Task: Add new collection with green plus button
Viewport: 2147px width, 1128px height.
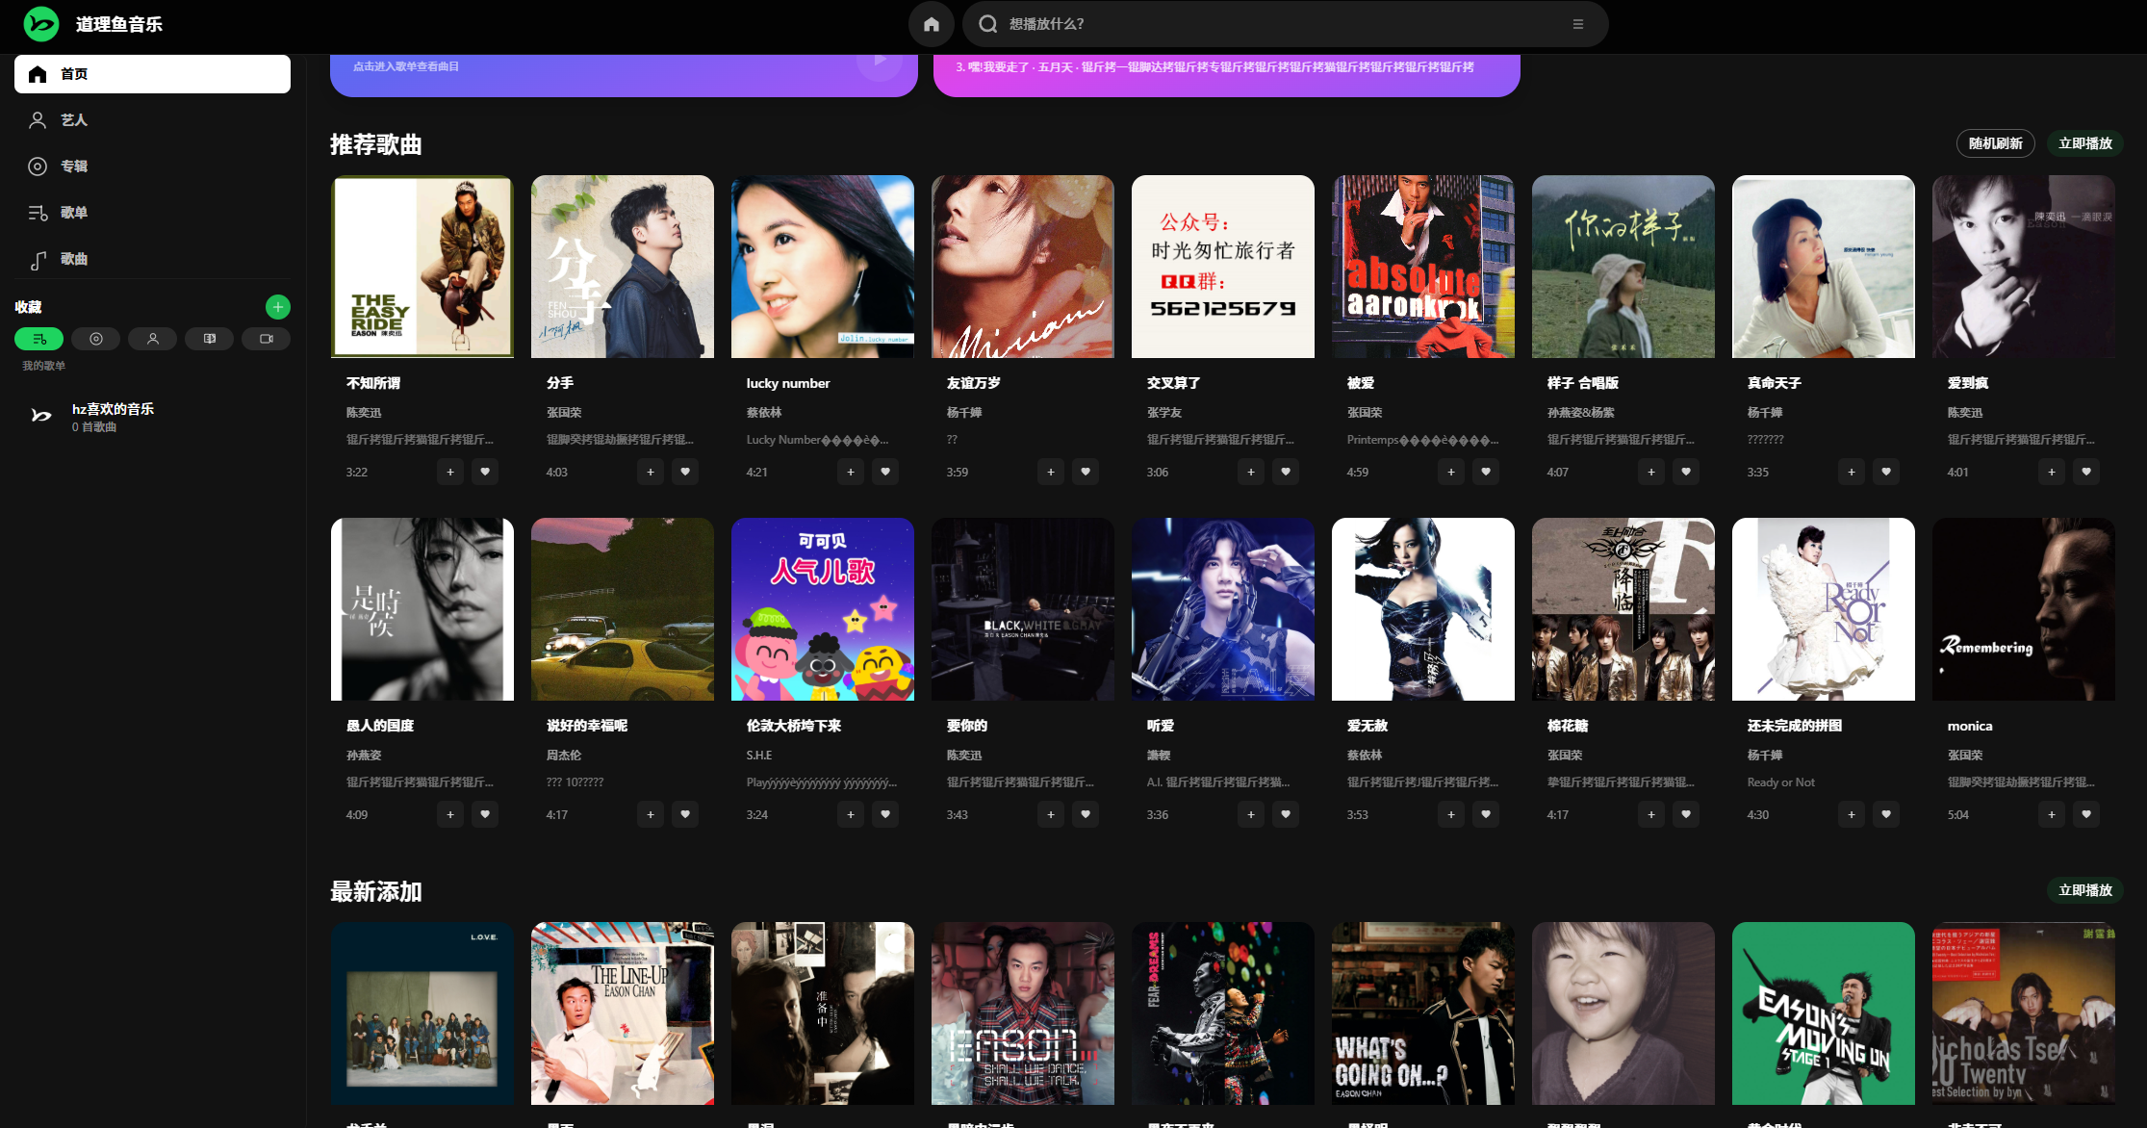Action: [277, 307]
